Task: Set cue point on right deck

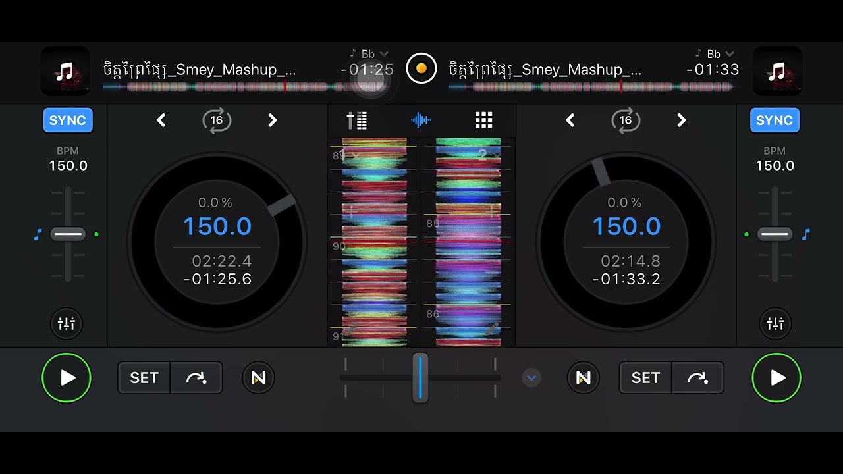Action: pyautogui.click(x=645, y=378)
